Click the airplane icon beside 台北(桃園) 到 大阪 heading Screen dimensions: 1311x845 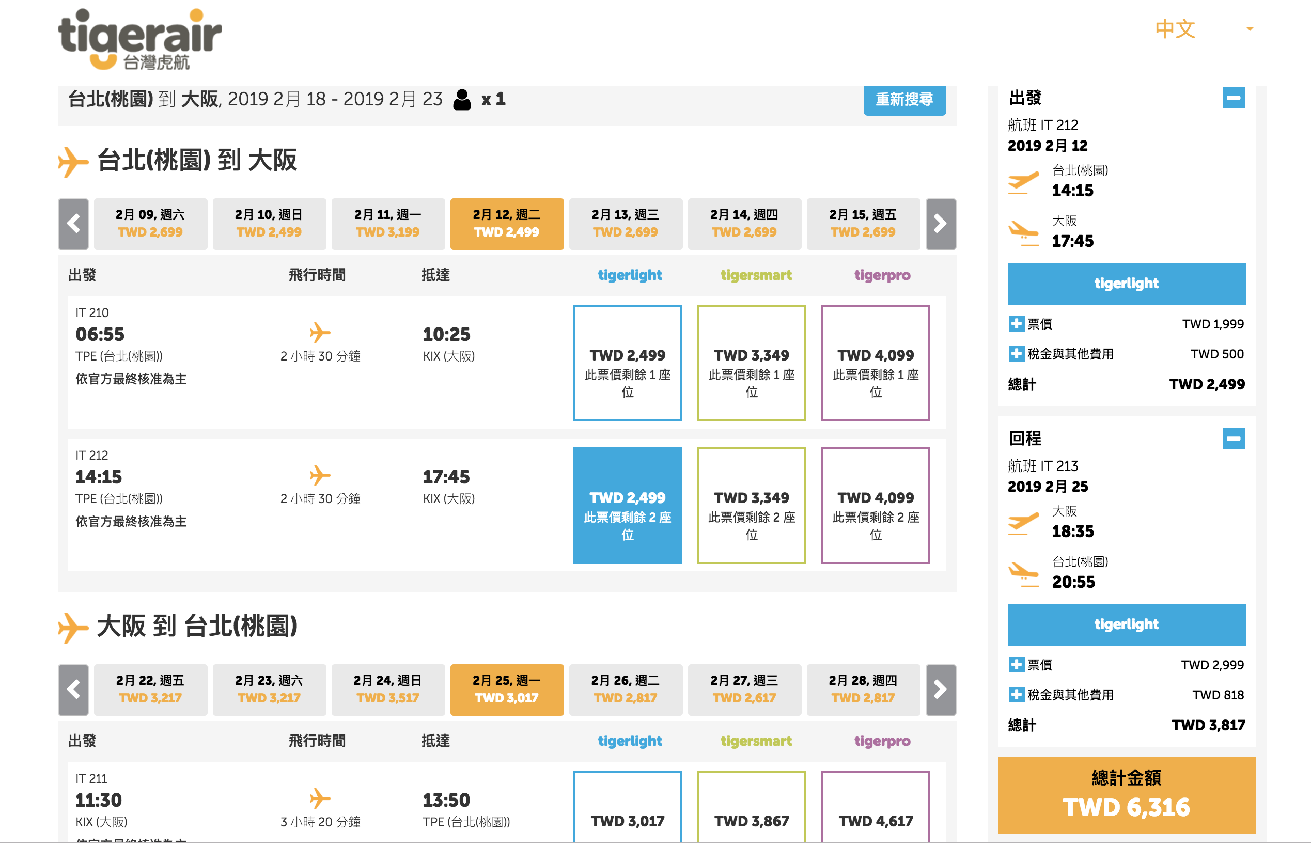tap(72, 161)
